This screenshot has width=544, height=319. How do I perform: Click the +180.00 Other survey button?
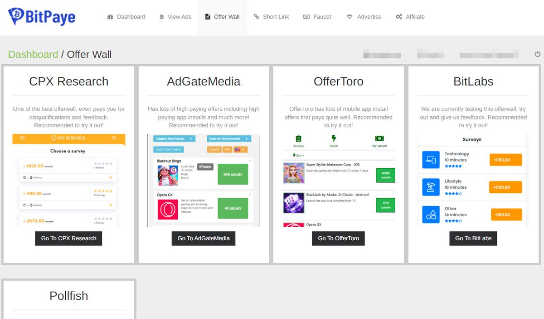506,214
